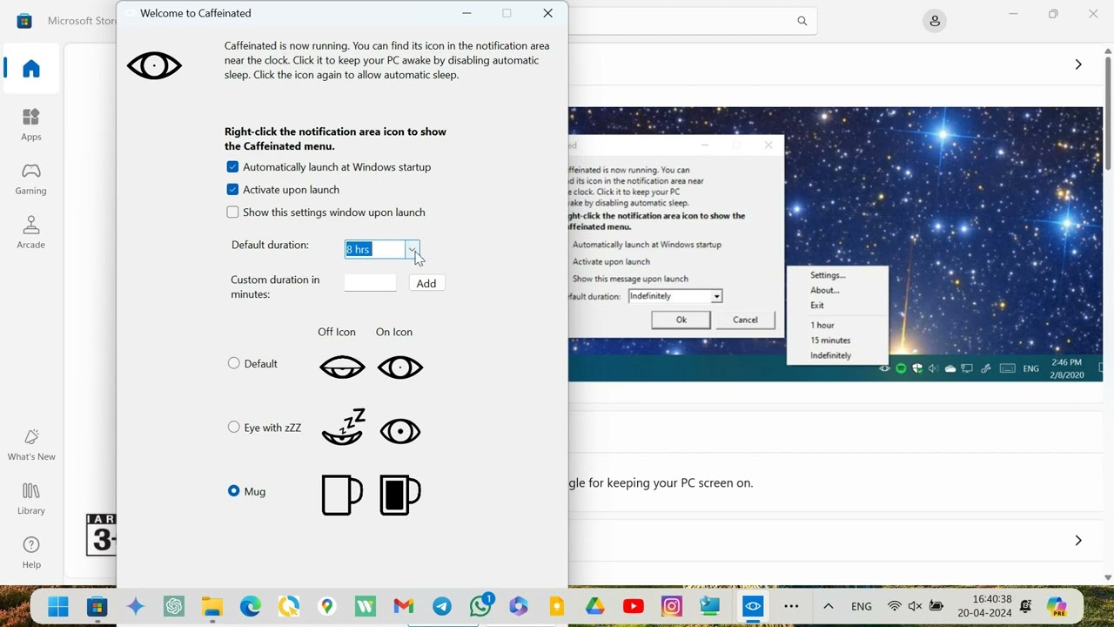Expand the top chevron arrow in Microsoft Store
Screen dimensions: 1114x627
point(1078,64)
